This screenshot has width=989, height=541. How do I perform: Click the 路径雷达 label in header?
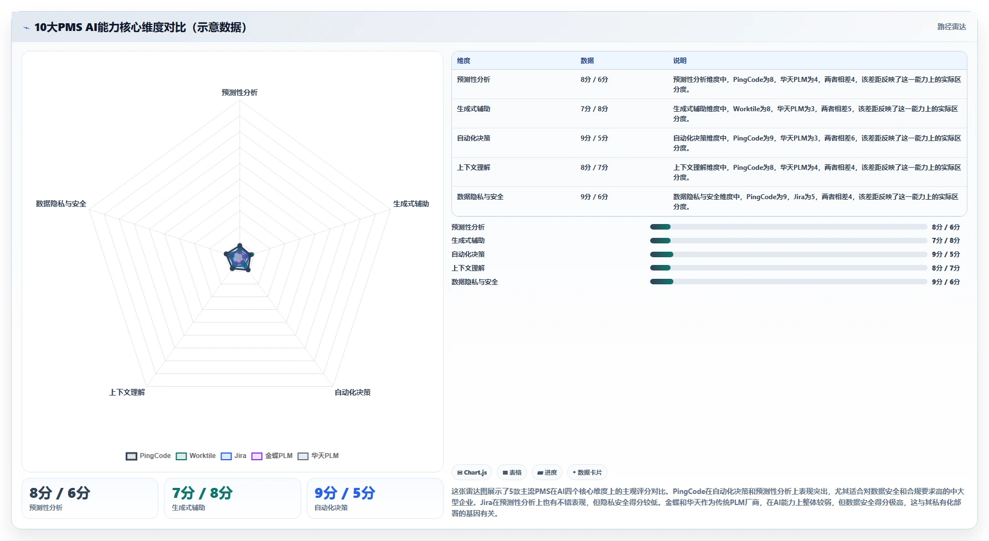(x=951, y=27)
